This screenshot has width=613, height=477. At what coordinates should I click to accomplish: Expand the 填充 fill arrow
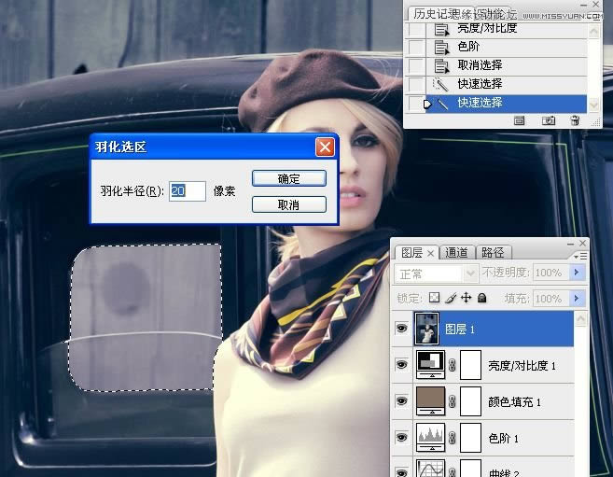pos(578,299)
